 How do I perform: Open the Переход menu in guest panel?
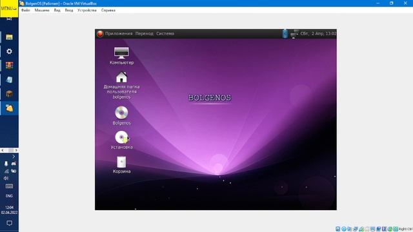point(145,34)
